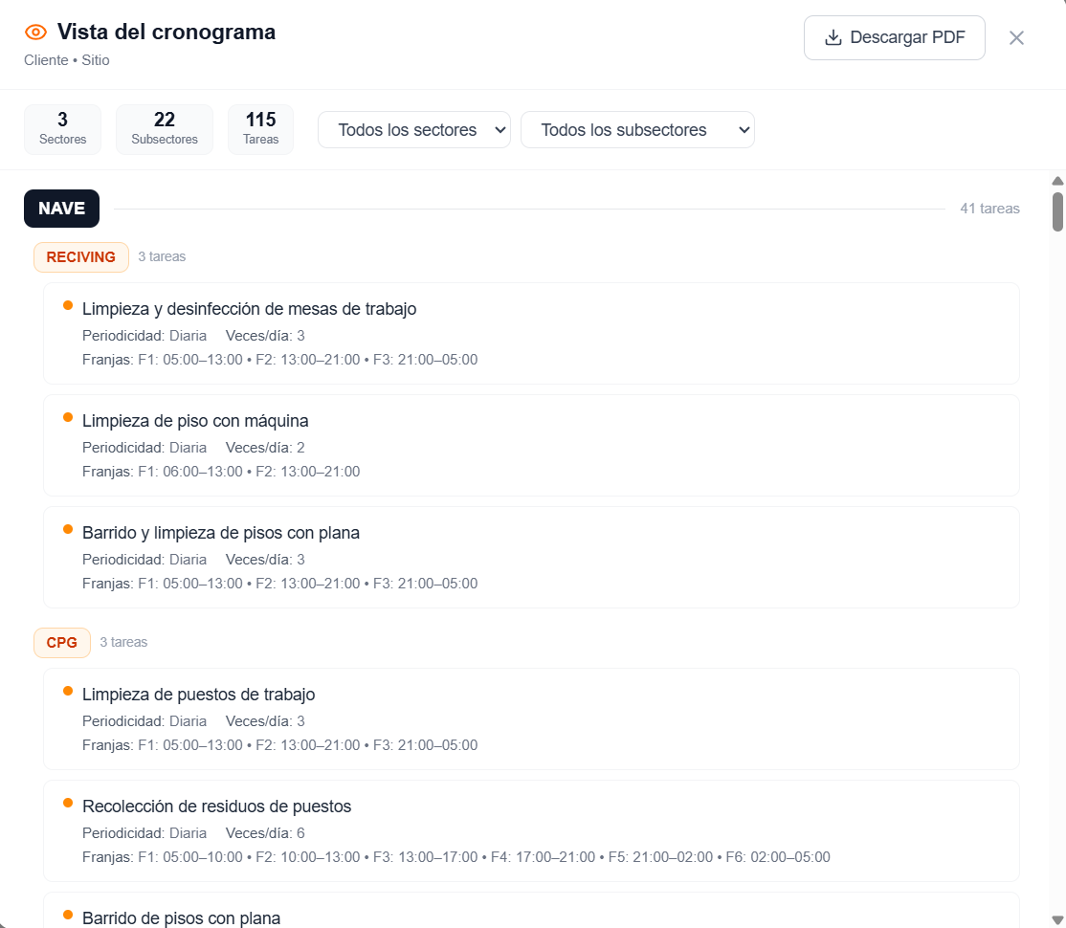Click the scrollbar down arrow
Screen dimensions: 1066x928
(x=1057, y=919)
